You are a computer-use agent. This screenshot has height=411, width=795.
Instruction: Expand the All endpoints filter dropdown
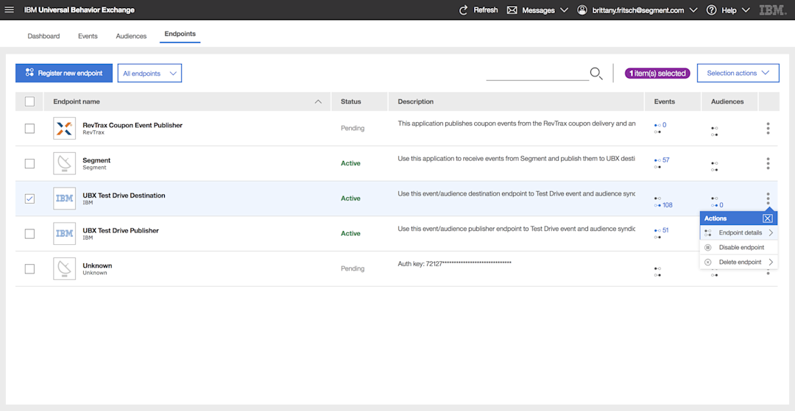[x=149, y=73]
